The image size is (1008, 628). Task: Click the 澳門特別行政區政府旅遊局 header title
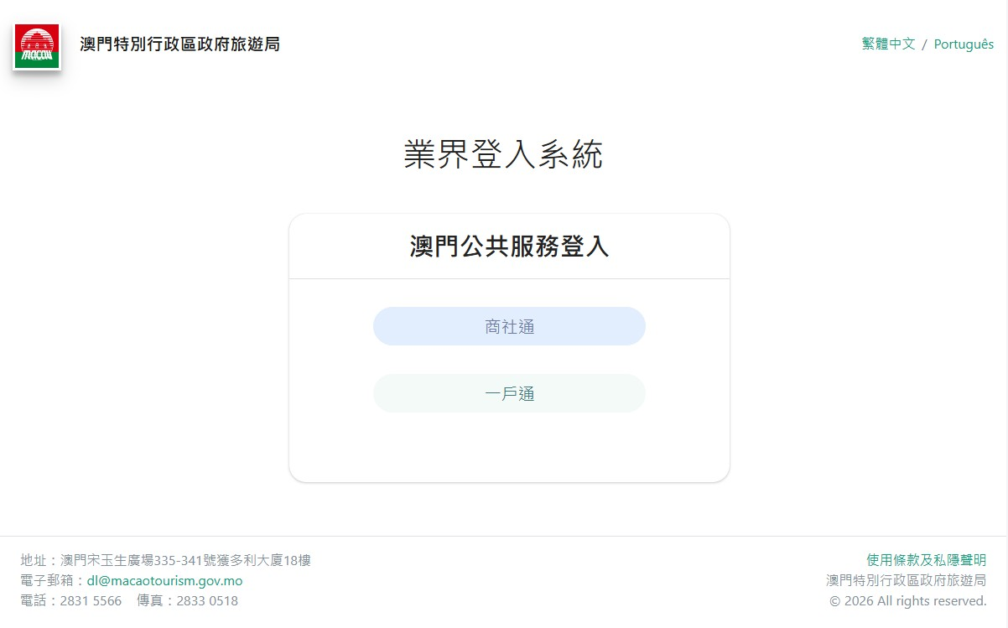tap(179, 44)
